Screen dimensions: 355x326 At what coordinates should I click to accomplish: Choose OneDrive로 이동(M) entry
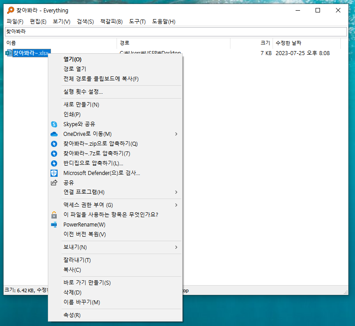(x=115, y=134)
